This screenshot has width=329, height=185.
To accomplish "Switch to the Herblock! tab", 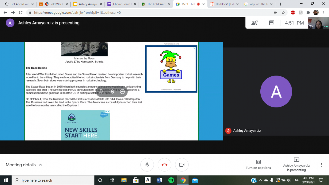I will (224, 4).
